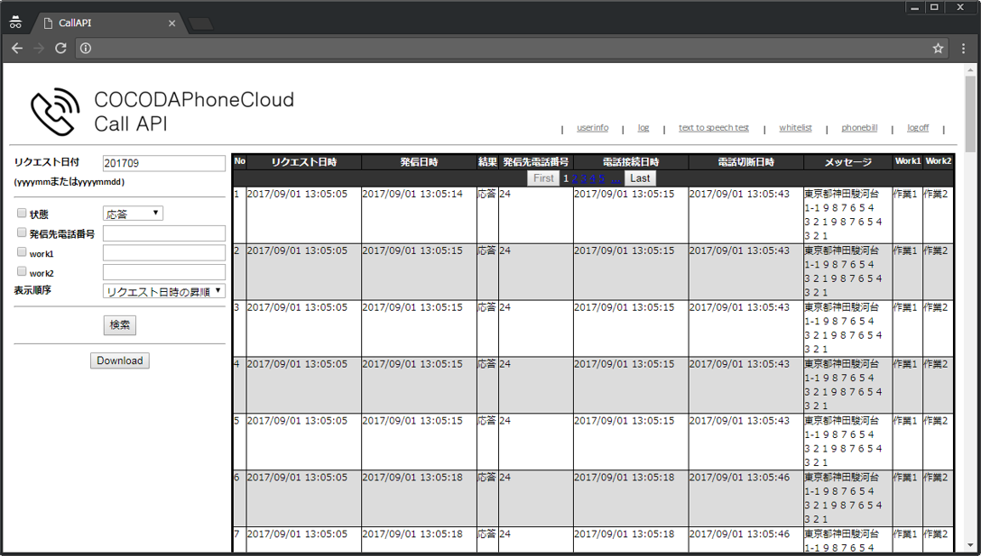Click the 結果 column header
The height and width of the screenshot is (556, 981).
point(487,162)
